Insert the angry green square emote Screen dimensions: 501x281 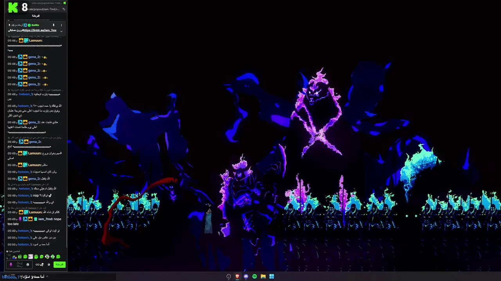[x=20, y=257]
